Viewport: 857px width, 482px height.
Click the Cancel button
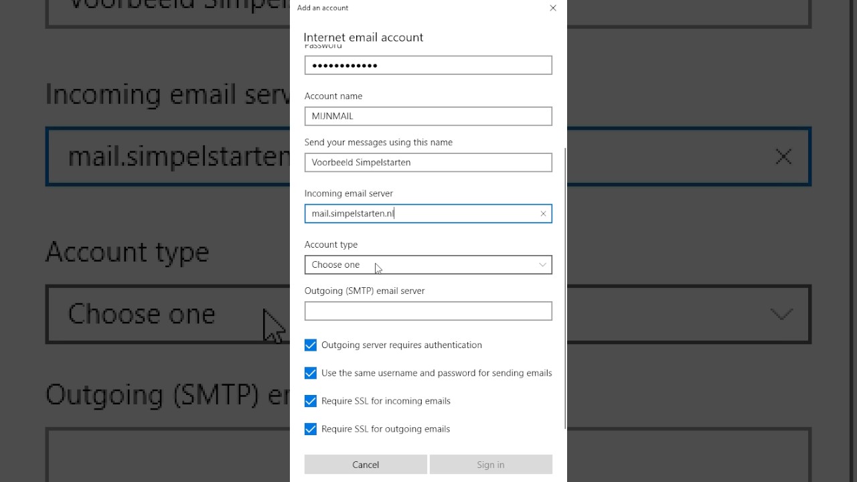click(366, 465)
